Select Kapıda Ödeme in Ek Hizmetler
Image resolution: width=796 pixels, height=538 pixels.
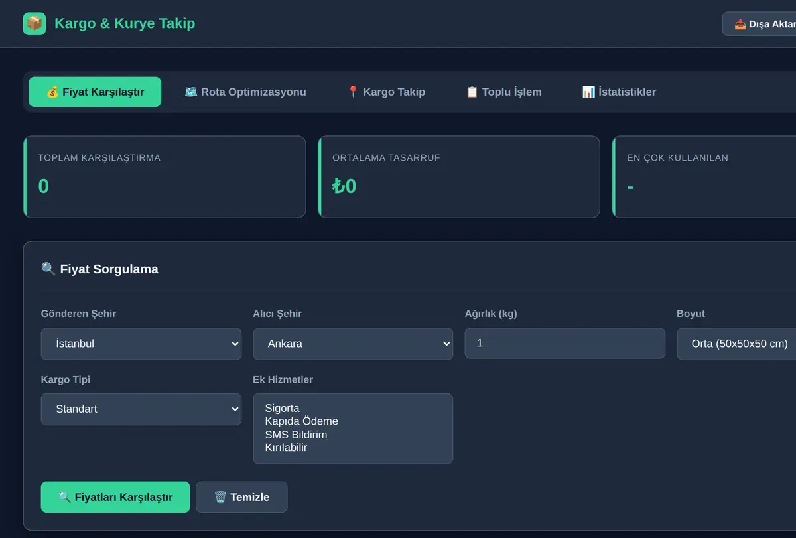[353, 421]
